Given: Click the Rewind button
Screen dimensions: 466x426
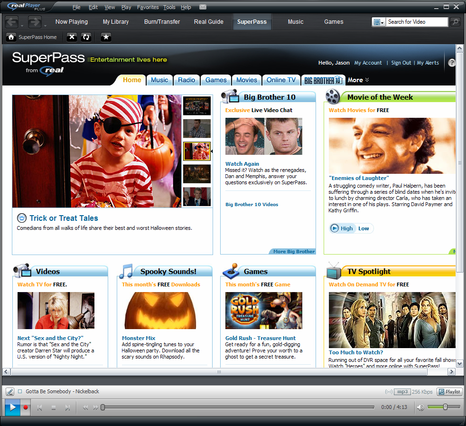Looking at the screenshot, I should pyautogui.click(x=85, y=407).
